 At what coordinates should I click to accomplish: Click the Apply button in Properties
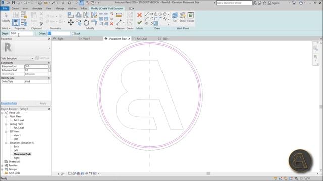(43, 103)
